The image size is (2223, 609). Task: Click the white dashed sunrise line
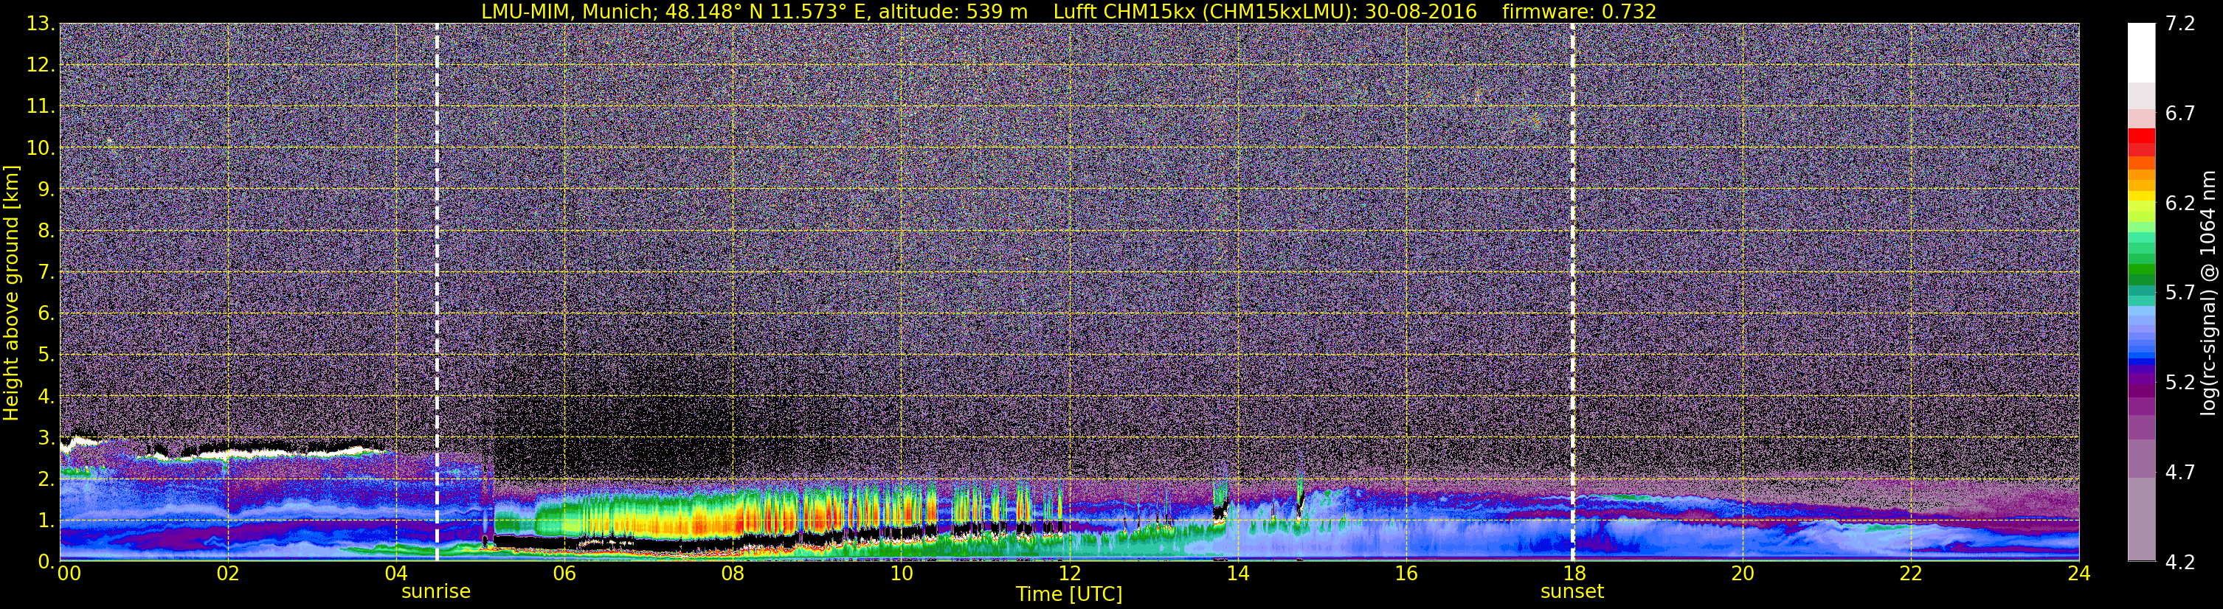coord(437,291)
